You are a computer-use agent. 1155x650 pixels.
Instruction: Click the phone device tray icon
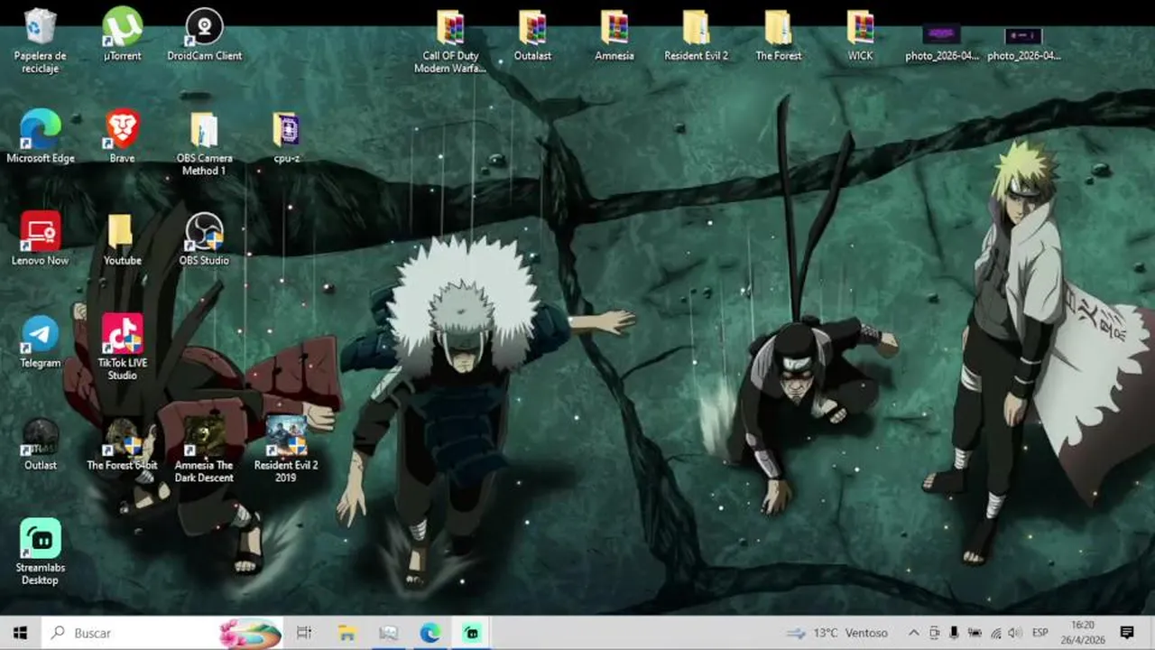click(954, 633)
